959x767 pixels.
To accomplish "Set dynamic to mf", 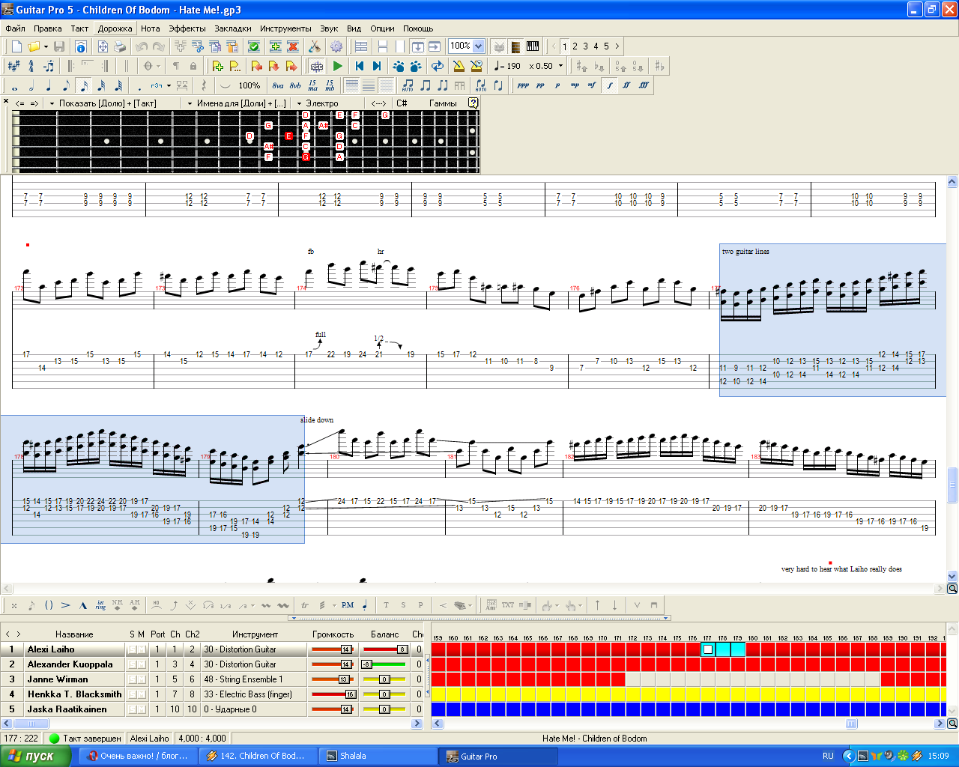I will coord(592,85).
